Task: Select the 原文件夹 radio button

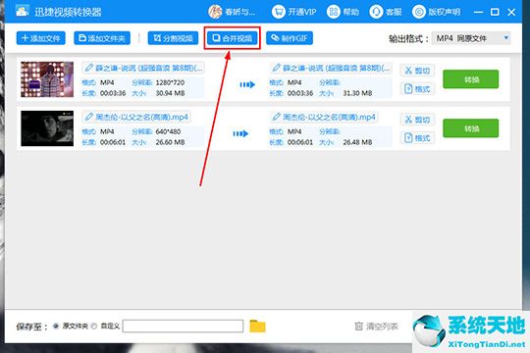Action: tap(56, 326)
